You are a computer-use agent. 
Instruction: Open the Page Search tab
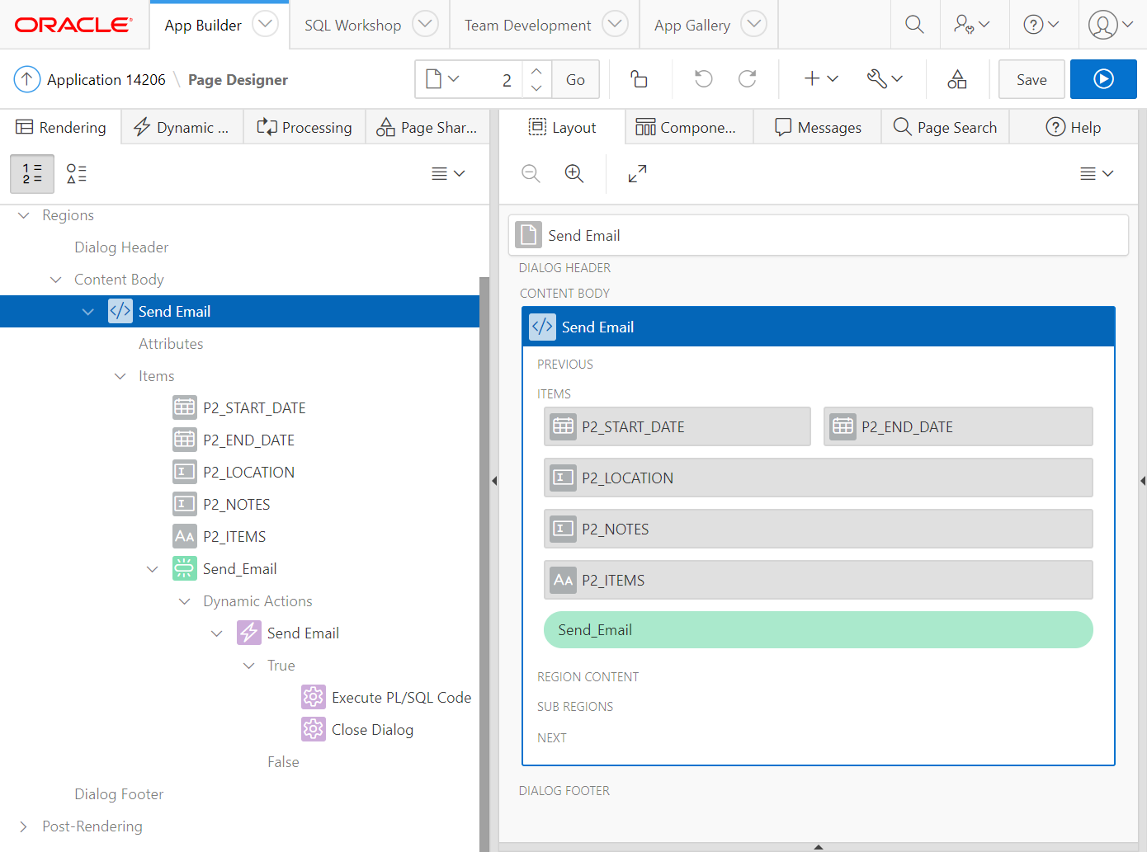946,128
